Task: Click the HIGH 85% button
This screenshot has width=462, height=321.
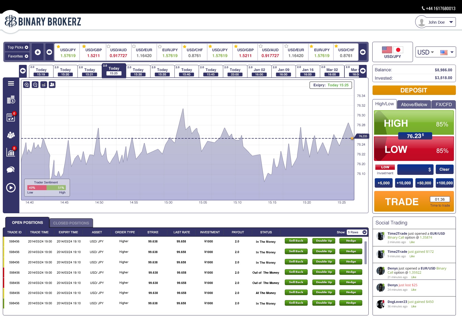Action: pos(414,123)
